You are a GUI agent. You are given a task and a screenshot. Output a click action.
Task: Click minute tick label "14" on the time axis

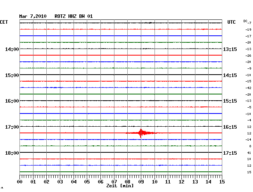(209, 182)
